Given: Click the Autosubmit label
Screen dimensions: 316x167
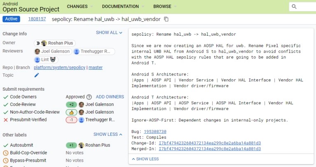Looking at the screenshot, I should 21,145.
